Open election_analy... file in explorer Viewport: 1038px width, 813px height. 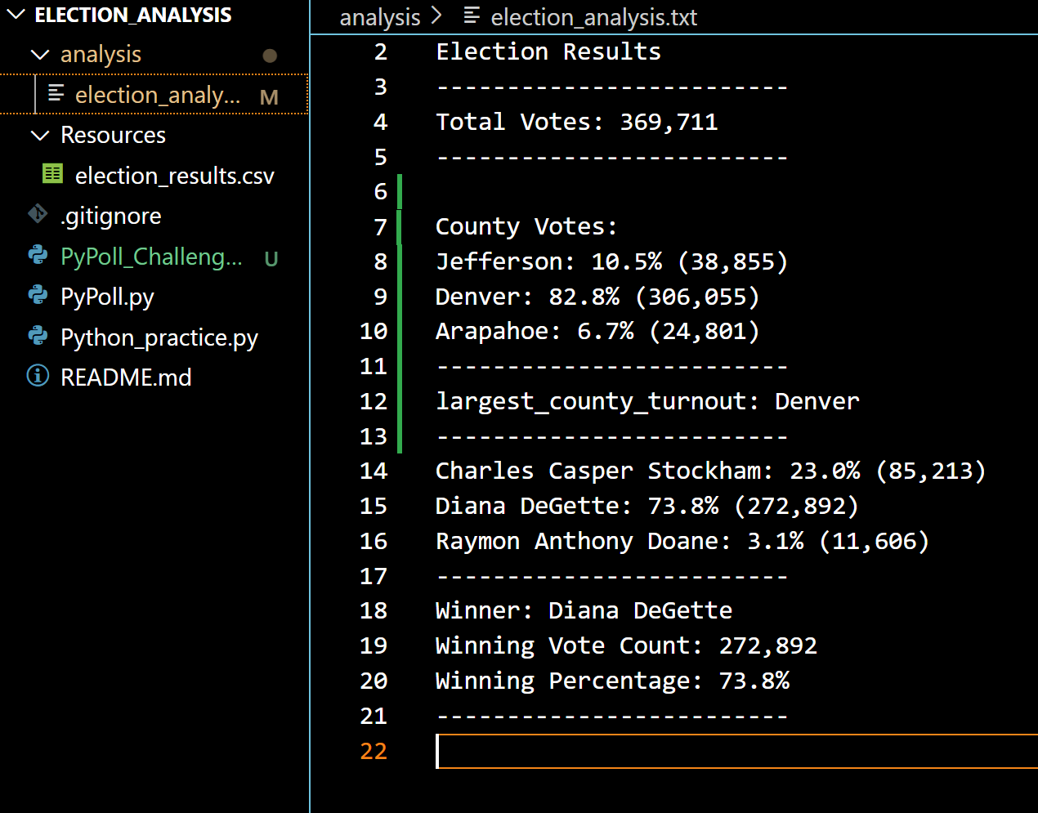tap(158, 95)
